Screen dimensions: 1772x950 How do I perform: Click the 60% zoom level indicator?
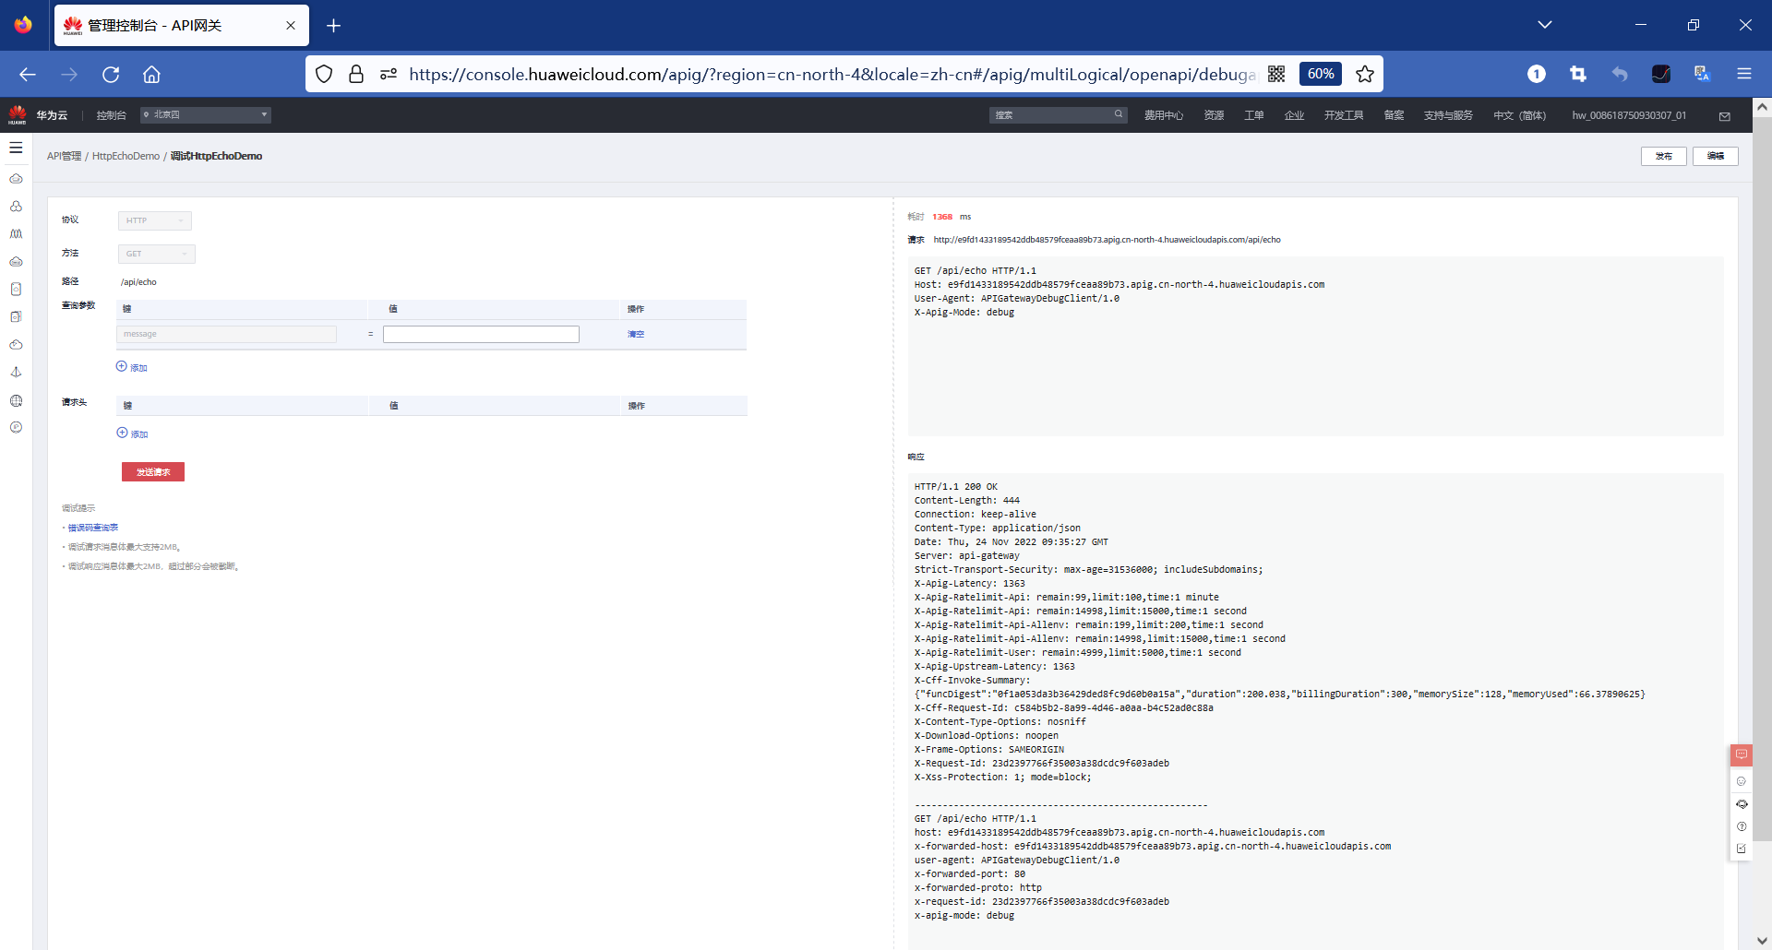tap(1321, 74)
